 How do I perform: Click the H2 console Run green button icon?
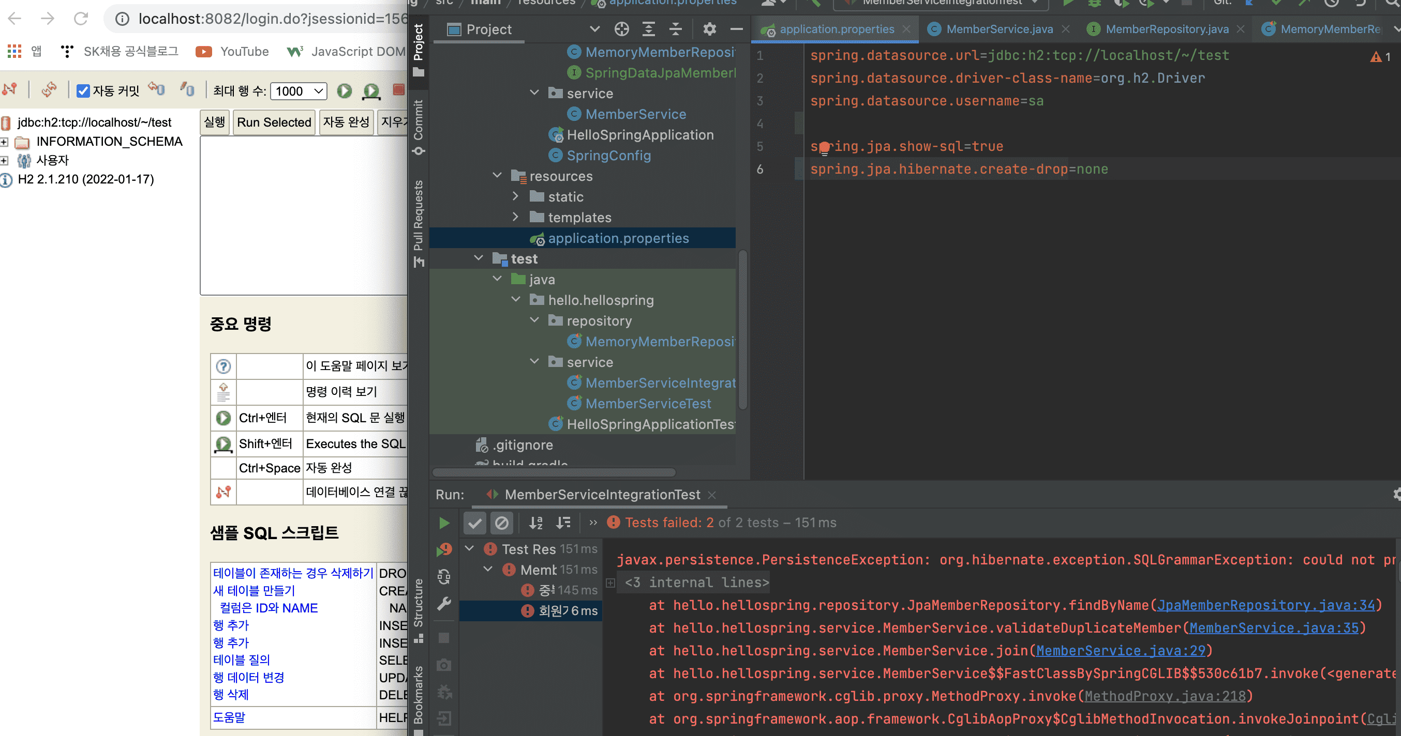point(344,91)
